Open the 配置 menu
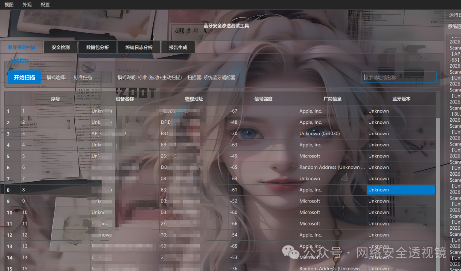This screenshot has height=271, width=461. tap(45, 5)
